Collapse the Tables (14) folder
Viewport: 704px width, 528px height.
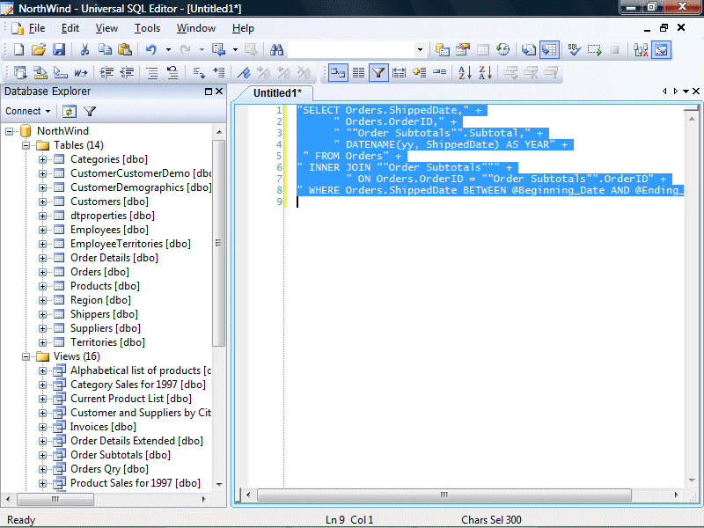[x=26, y=145]
